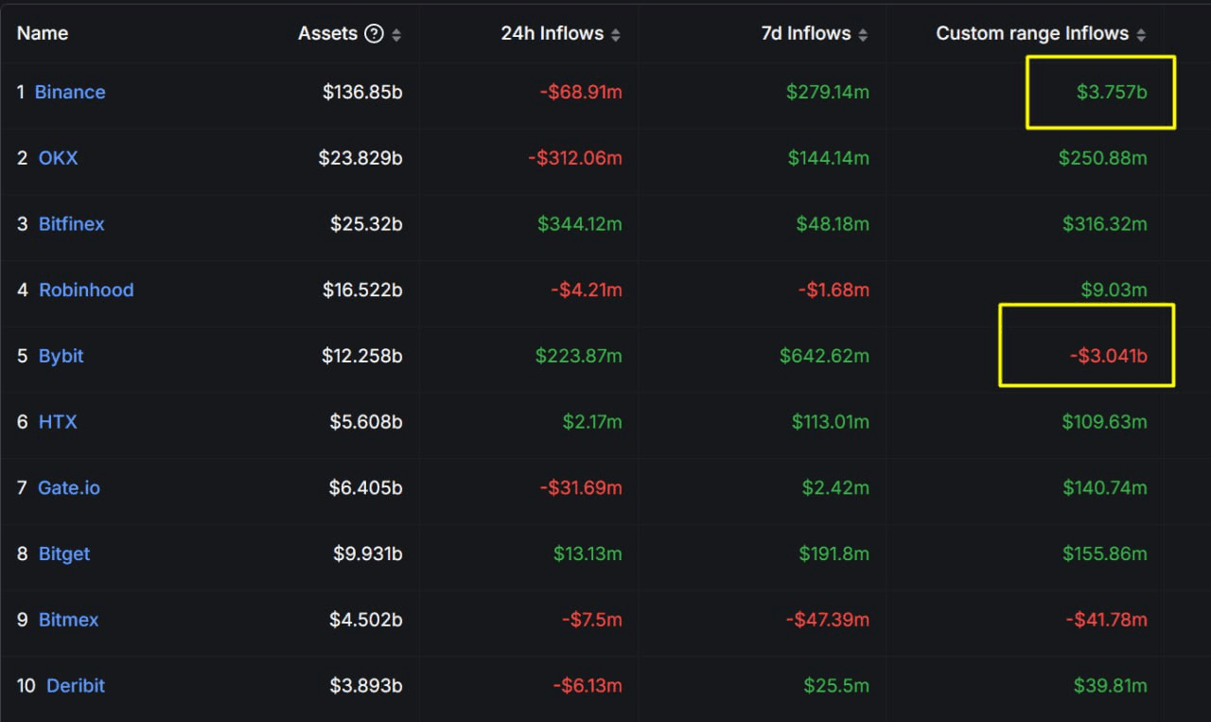1211x722 pixels.
Task: Sort by 7d Inflows using the sort arrows
Action: pyautogui.click(x=863, y=35)
